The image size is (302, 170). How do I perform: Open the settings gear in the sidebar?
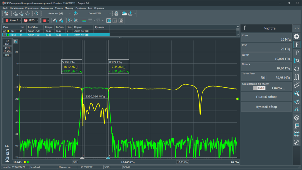297,36
